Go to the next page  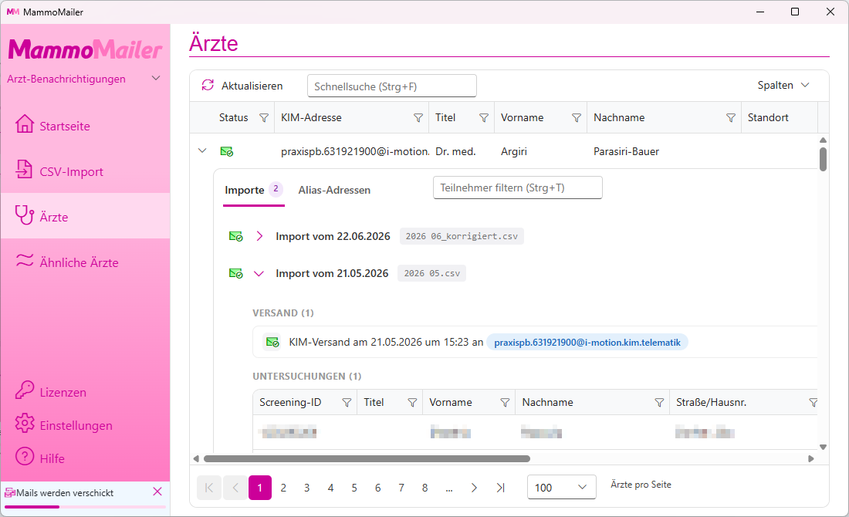pyautogui.click(x=475, y=488)
